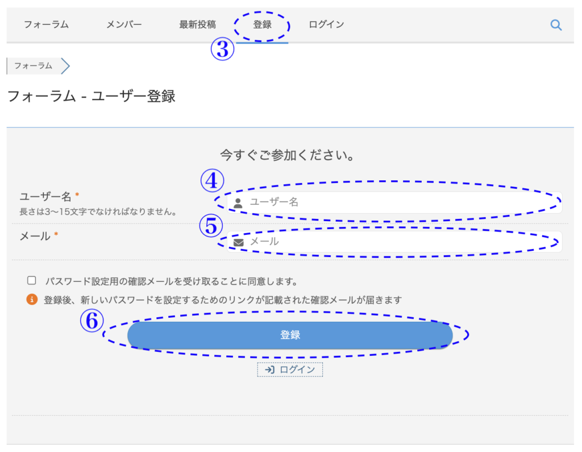Open the メンバー tab
Screen dimensions: 582x452
[x=124, y=24]
